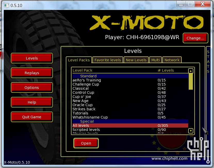Click Change... to switch player
The width and height of the screenshot is (214, 168).
(x=195, y=38)
